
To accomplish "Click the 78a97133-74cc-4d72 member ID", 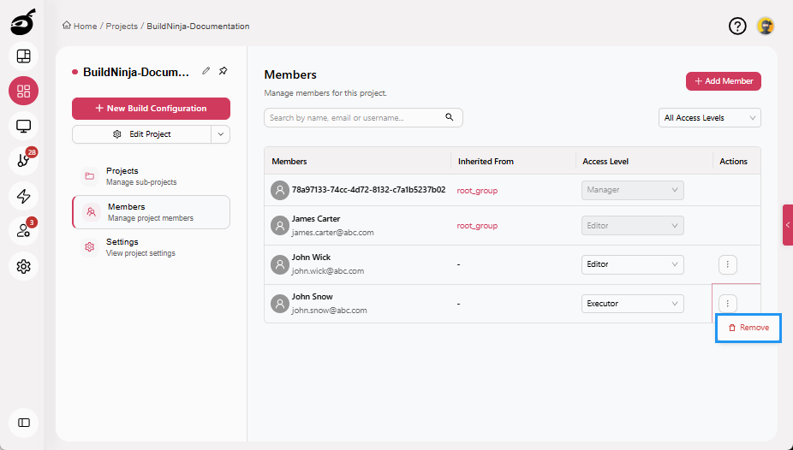I will [369, 190].
